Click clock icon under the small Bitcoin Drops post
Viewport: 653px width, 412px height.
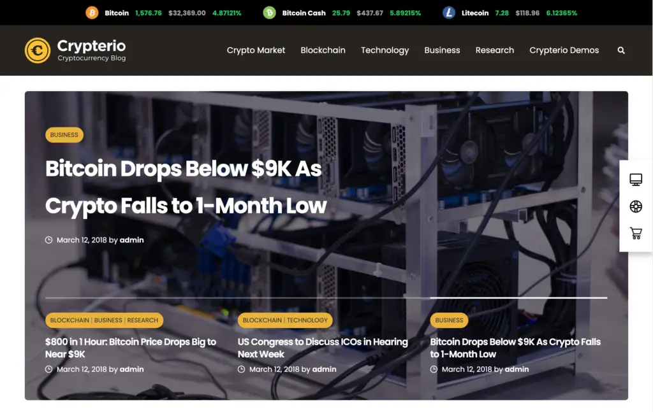(x=434, y=369)
